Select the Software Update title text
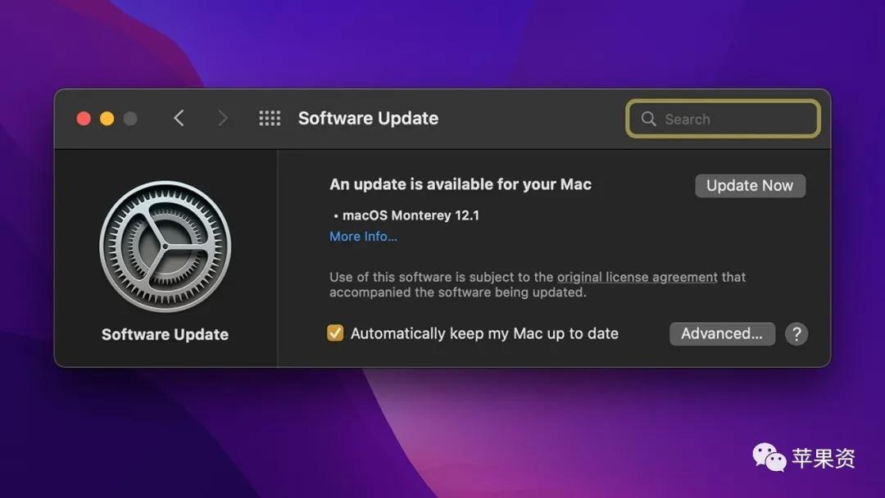Image resolution: width=885 pixels, height=498 pixels. tap(368, 118)
